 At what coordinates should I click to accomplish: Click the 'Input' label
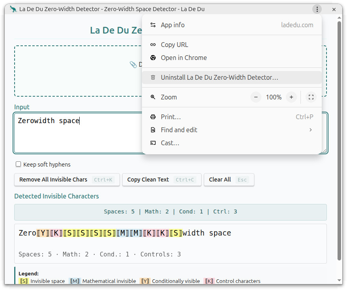[22, 107]
